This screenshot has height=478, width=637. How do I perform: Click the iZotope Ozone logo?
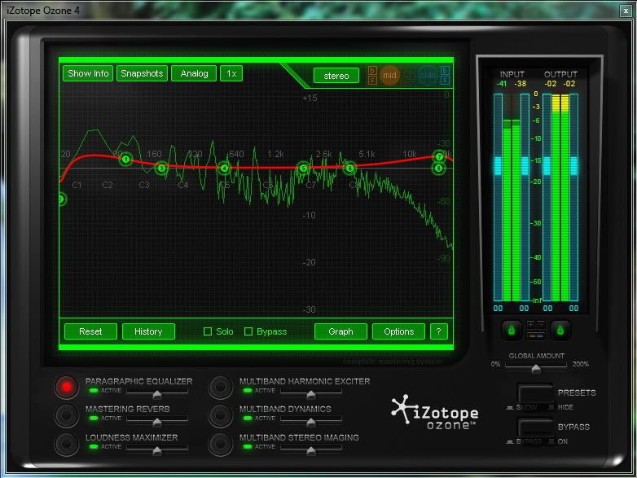tap(435, 412)
